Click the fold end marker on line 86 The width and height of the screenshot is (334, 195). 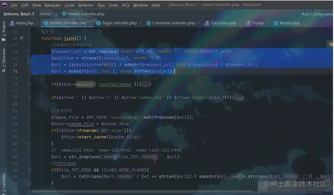pyautogui.click(x=30, y=144)
